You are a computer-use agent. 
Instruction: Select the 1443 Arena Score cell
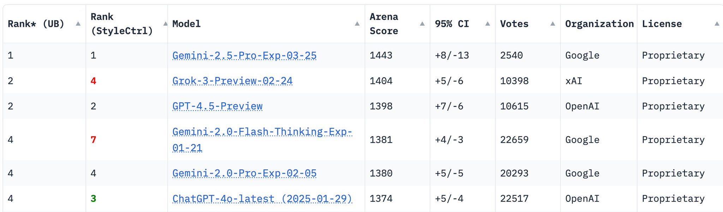tap(381, 55)
